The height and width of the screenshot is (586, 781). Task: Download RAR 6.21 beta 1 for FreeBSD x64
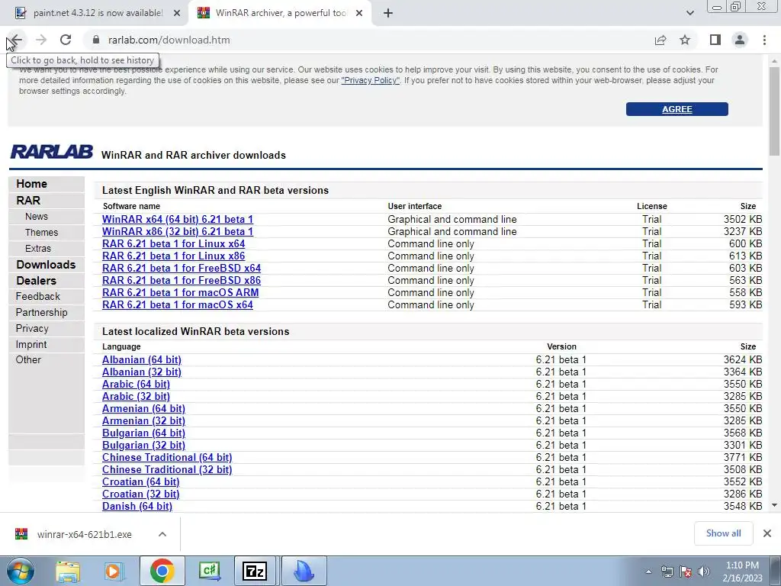pyautogui.click(x=182, y=268)
